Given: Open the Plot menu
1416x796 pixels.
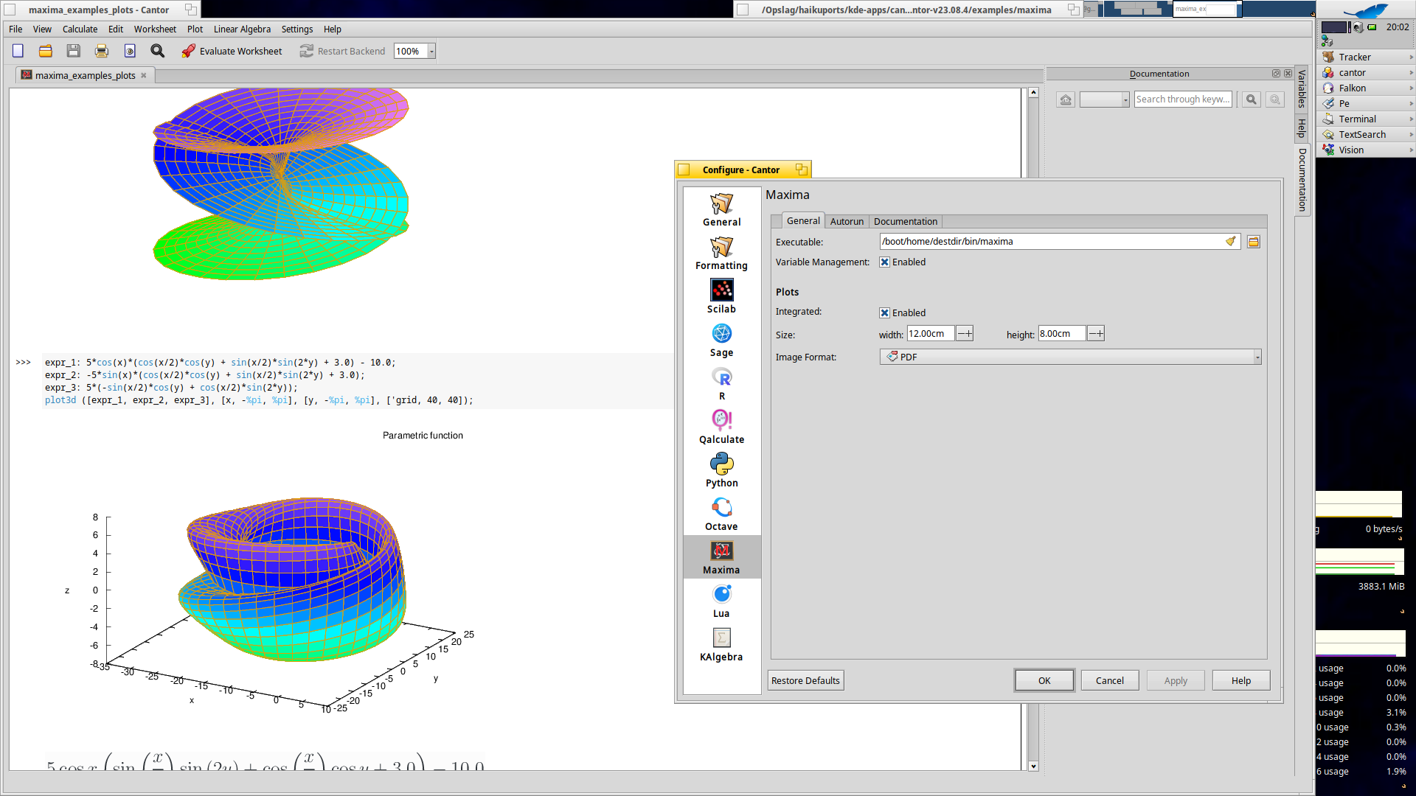Looking at the screenshot, I should point(195,29).
